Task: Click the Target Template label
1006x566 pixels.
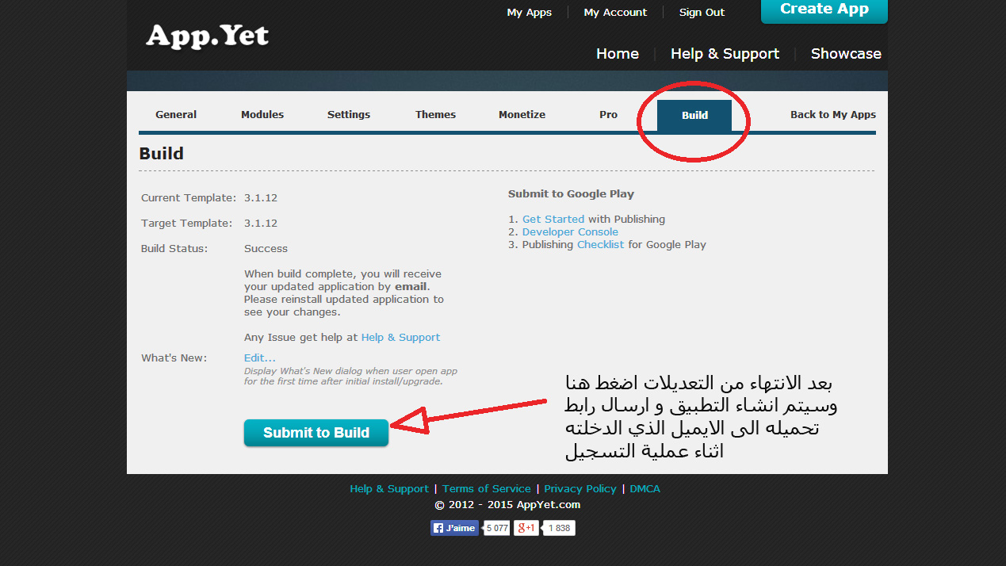Action: coord(187,224)
